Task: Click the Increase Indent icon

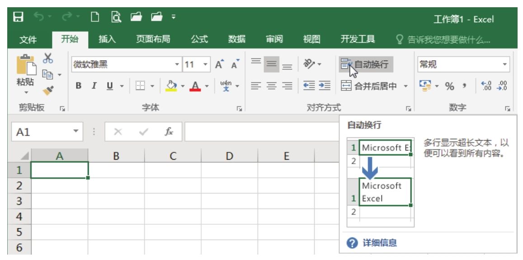Action: pos(325,85)
